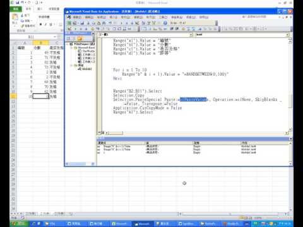Show Project Explorer via its toolbar icon

[143, 23]
